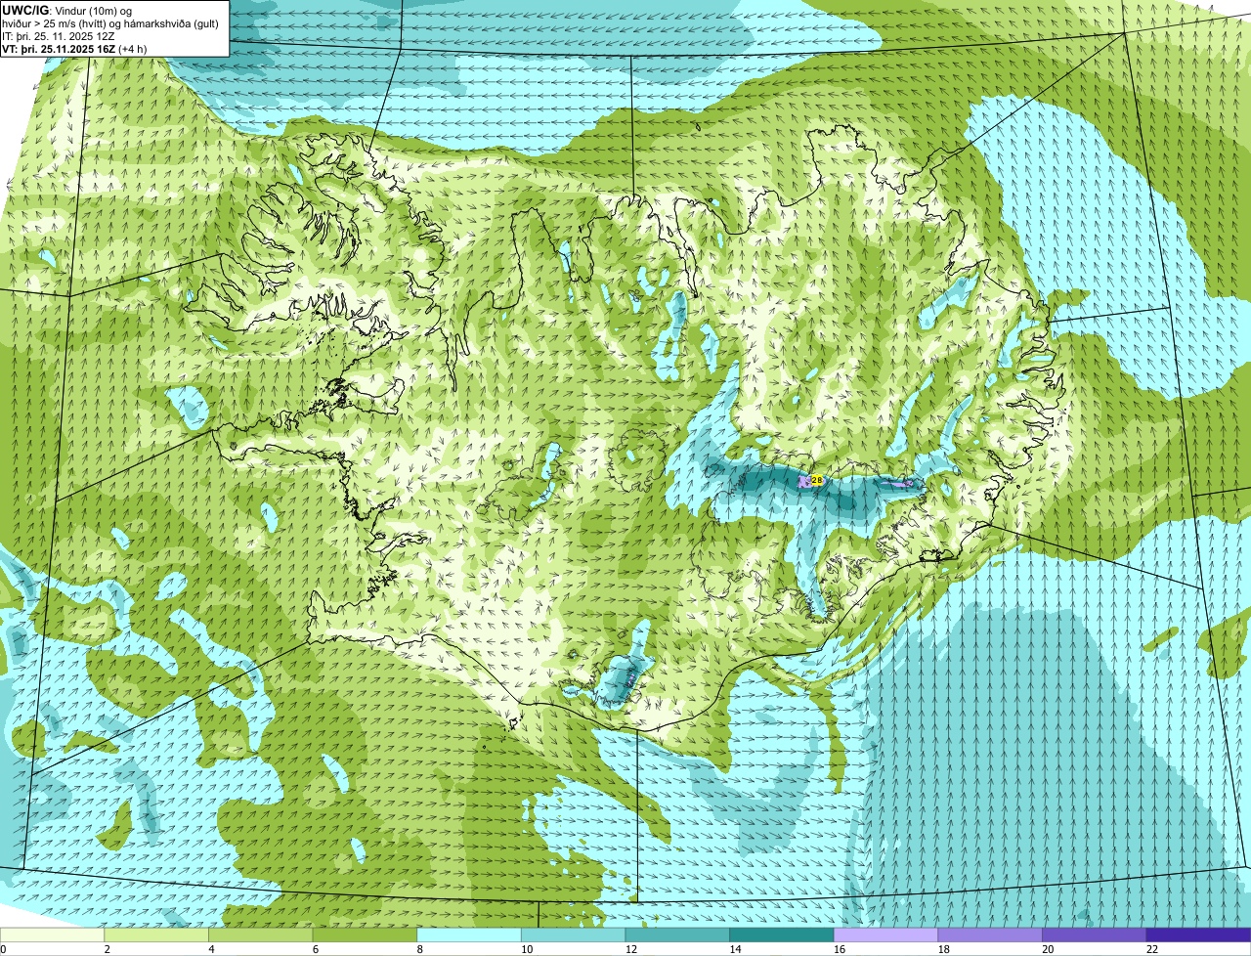Click the '22' tick label on scale
The width and height of the screenshot is (1251, 956).
click(1151, 949)
